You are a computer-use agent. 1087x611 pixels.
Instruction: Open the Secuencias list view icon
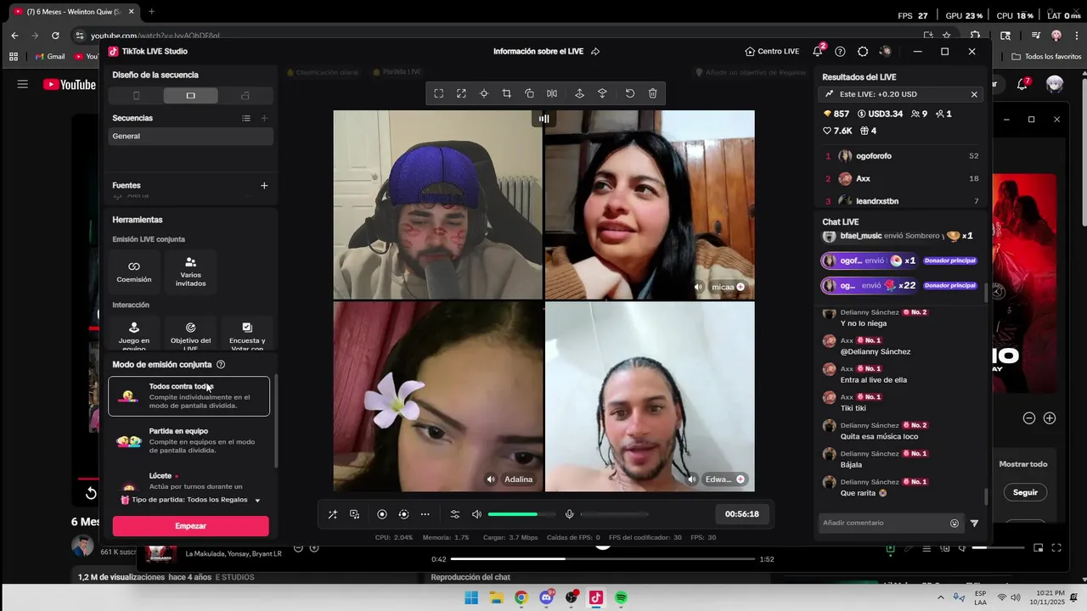point(245,118)
